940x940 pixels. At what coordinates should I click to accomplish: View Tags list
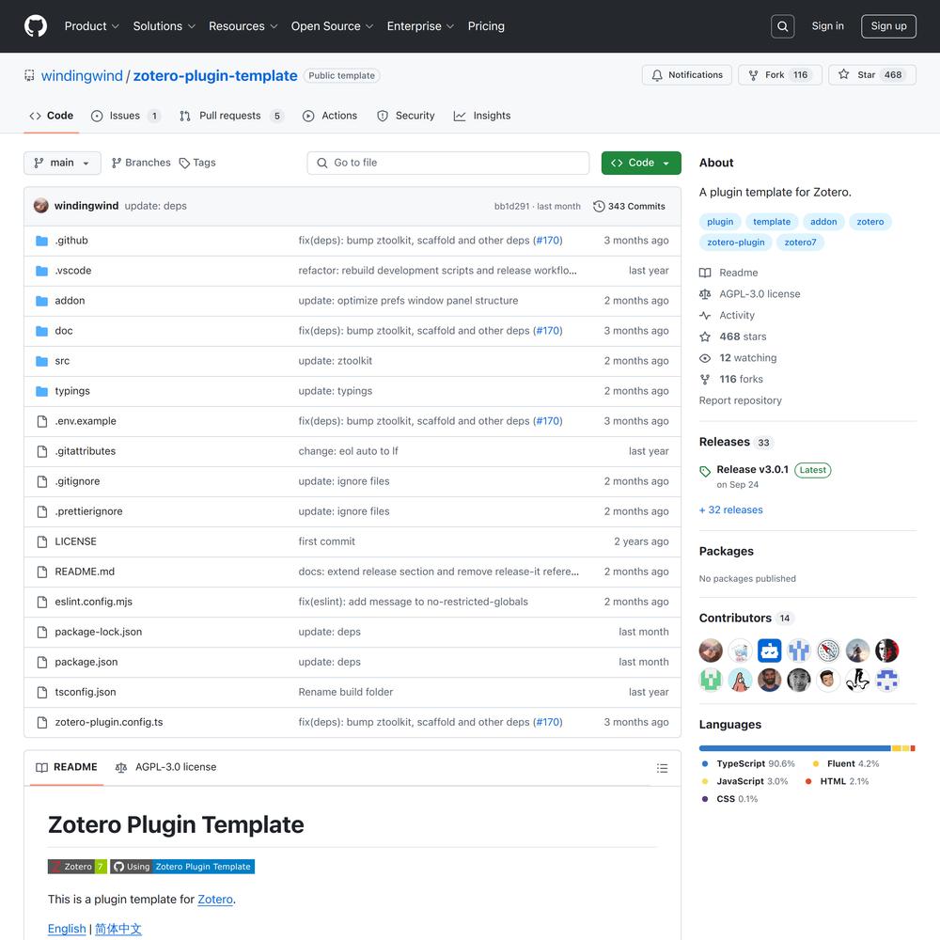197,163
